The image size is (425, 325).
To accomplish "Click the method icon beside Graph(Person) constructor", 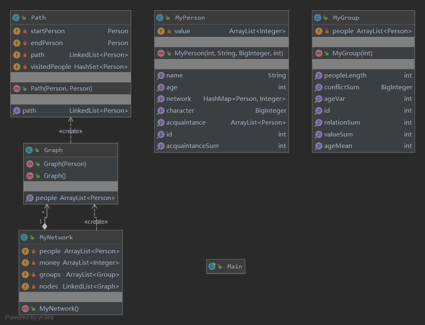I will tap(30, 164).
